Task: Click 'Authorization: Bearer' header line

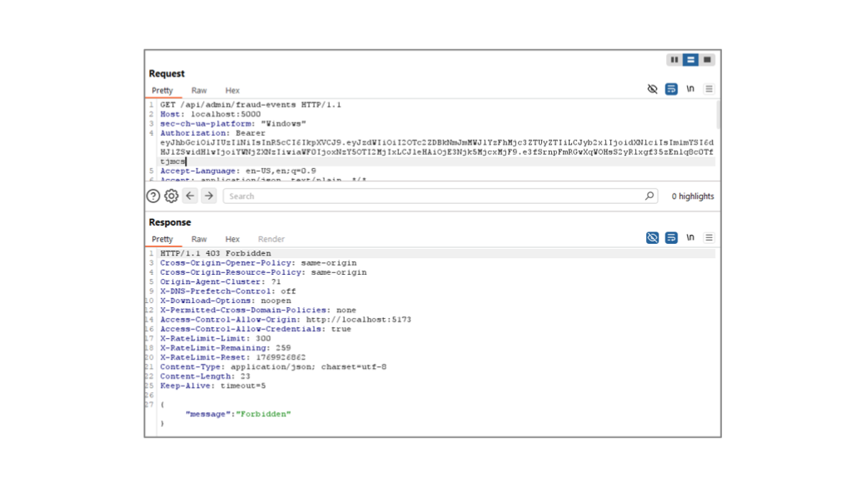Action: tap(212, 133)
